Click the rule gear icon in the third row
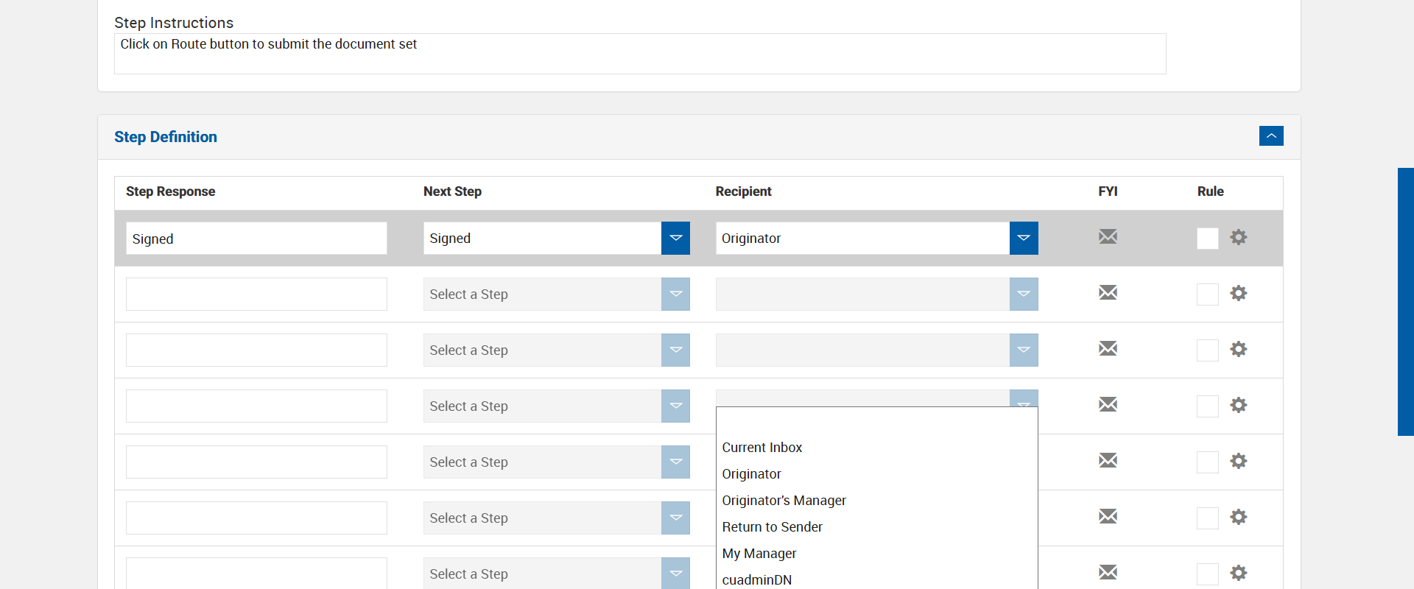 [1239, 349]
